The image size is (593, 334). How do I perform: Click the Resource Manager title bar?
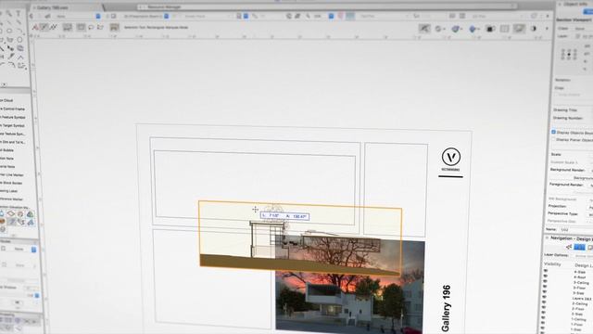click(327, 6)
